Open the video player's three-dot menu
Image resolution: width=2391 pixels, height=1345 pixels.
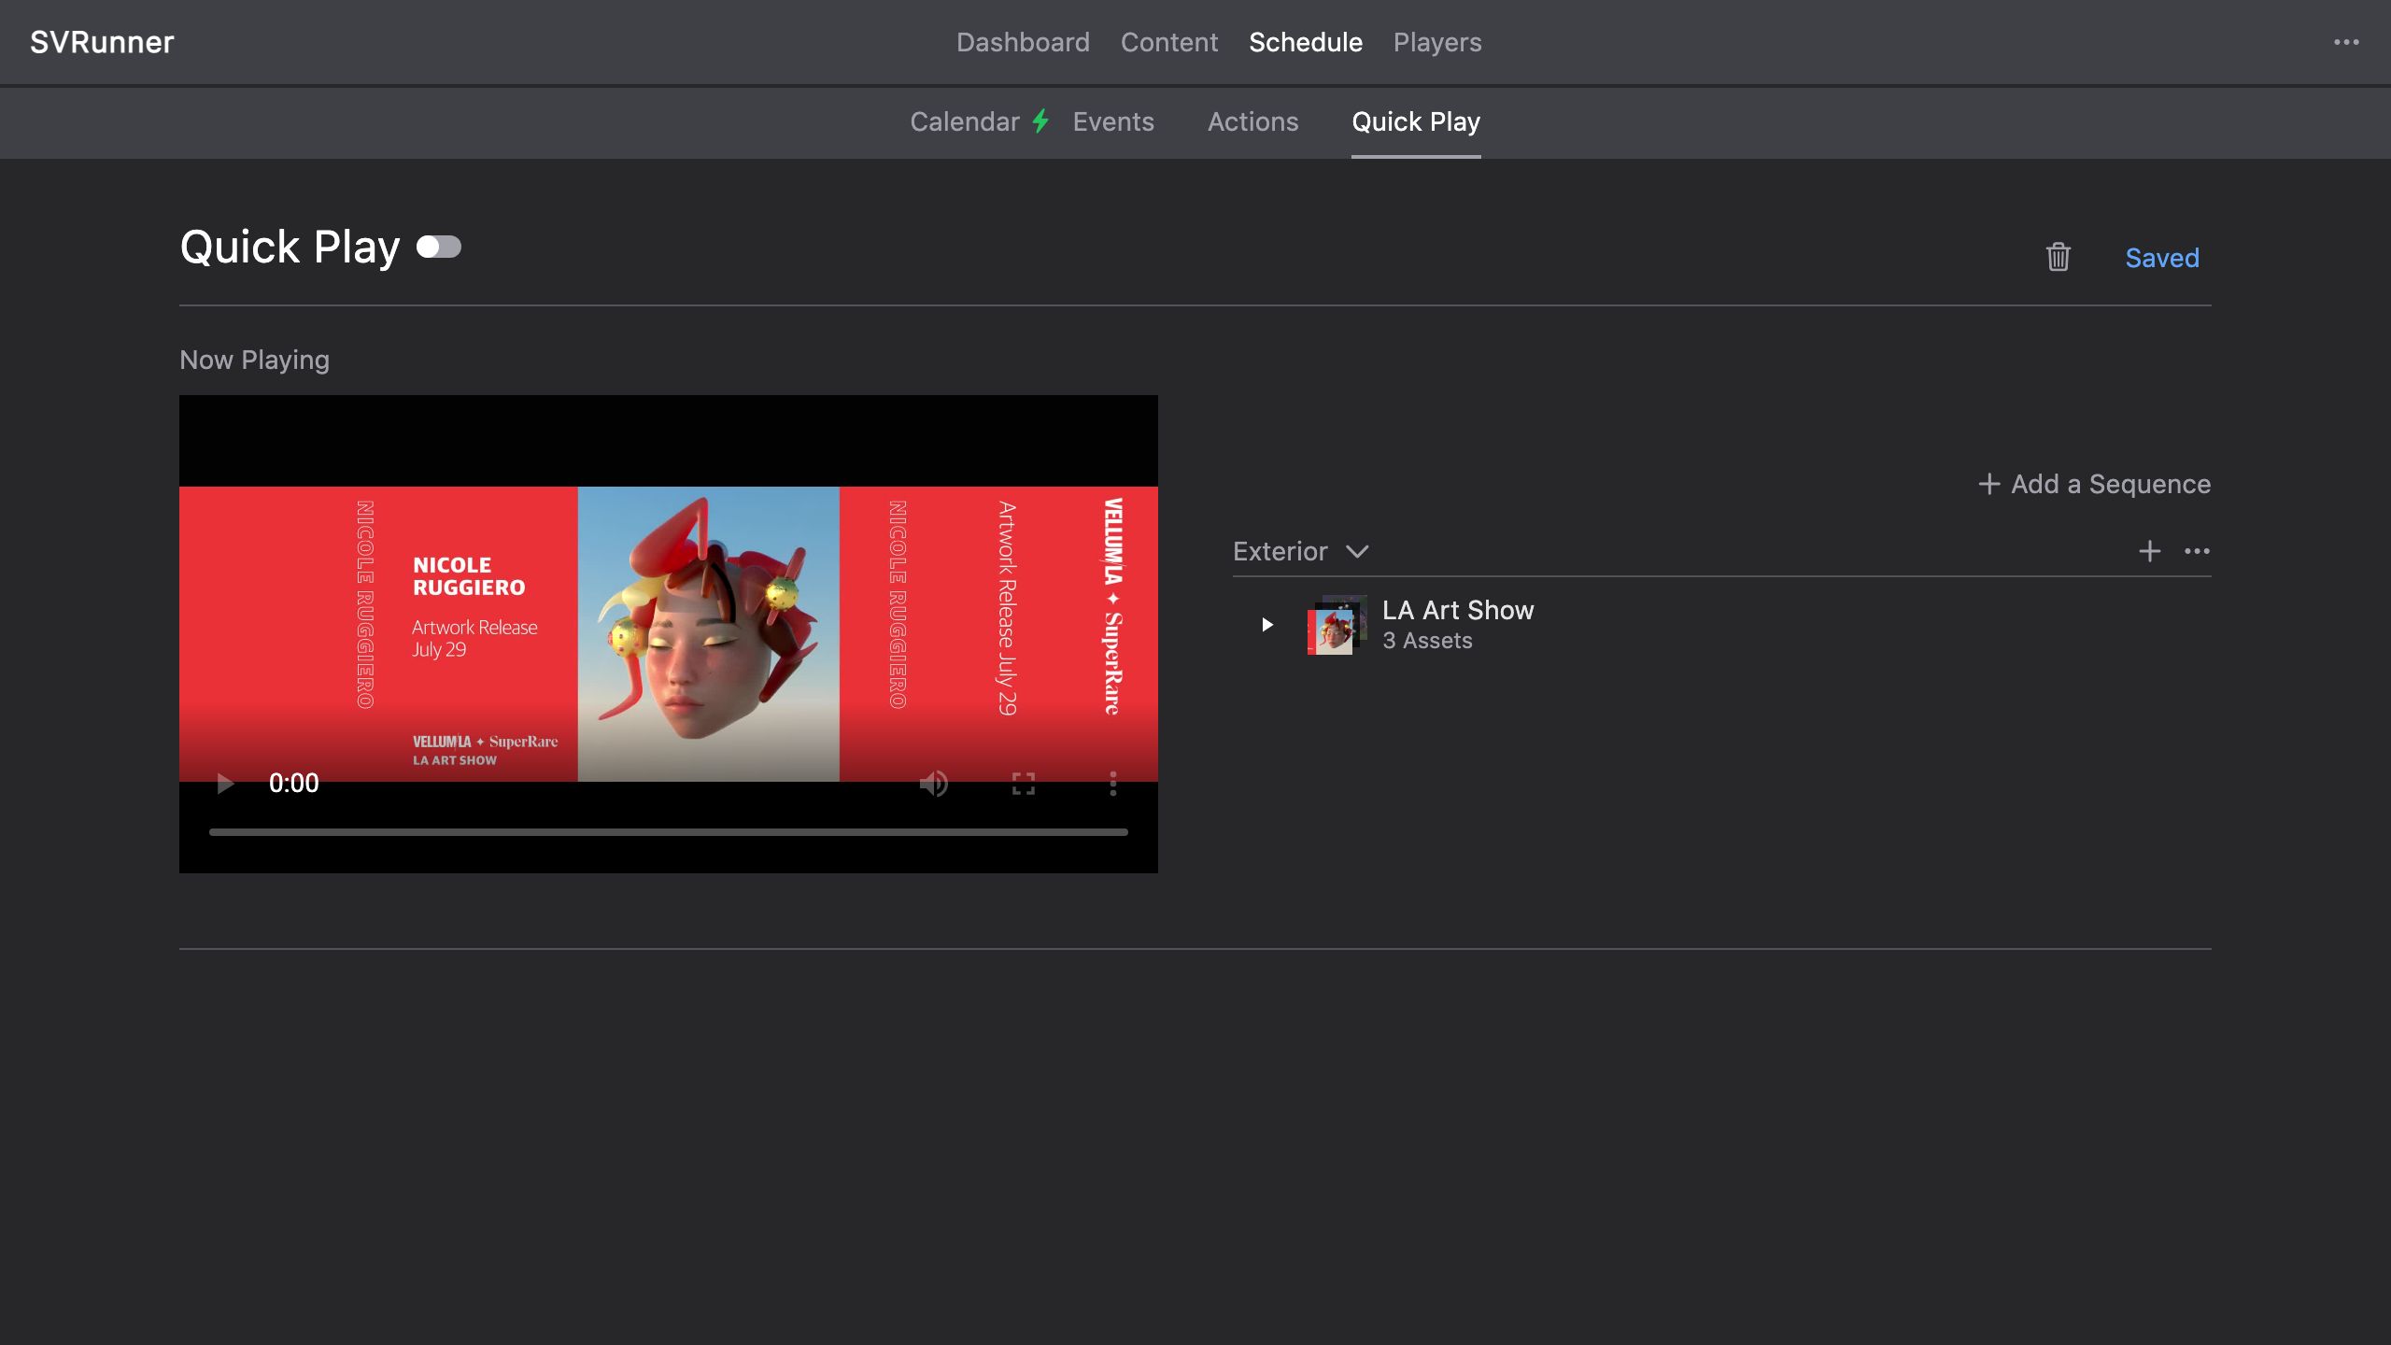point(1112,784)
